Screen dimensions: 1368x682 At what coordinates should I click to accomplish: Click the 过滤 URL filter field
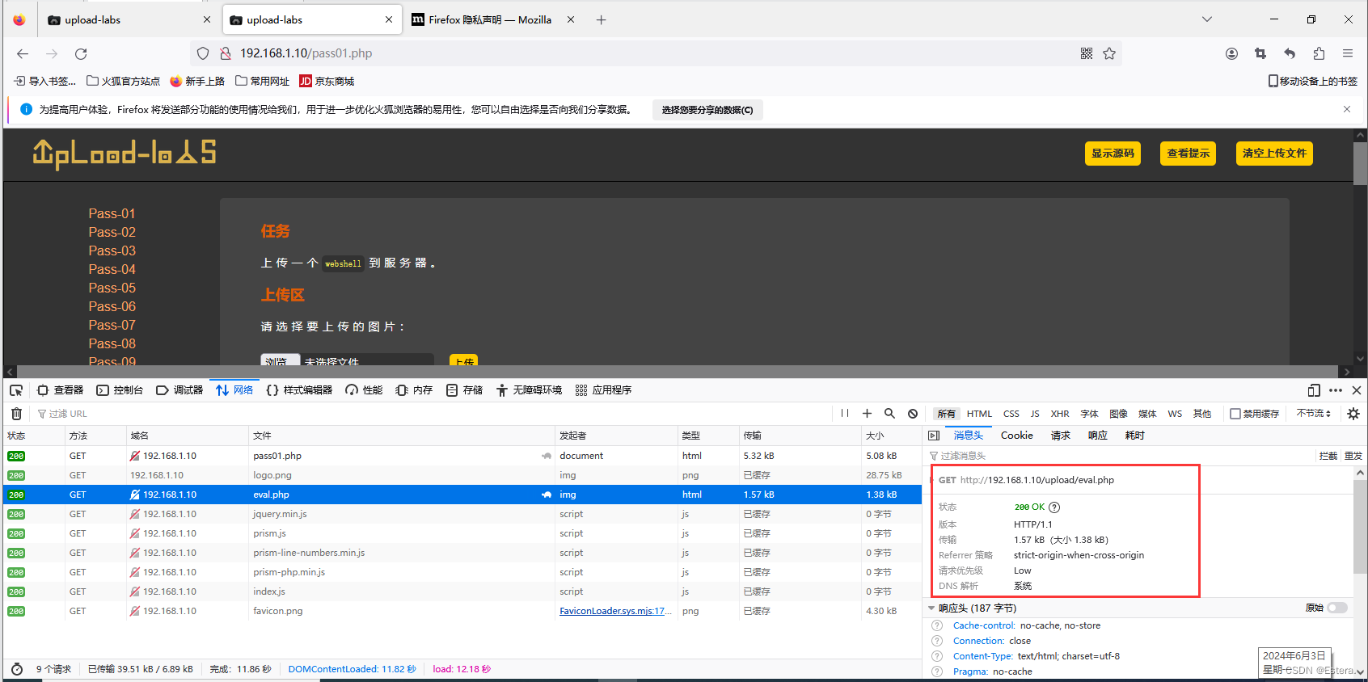[433, 414]
